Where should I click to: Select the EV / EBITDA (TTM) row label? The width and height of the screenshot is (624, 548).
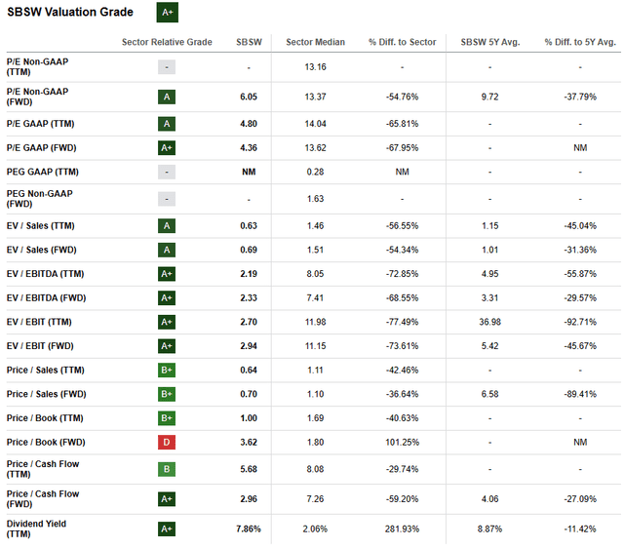tap(46, 274)
